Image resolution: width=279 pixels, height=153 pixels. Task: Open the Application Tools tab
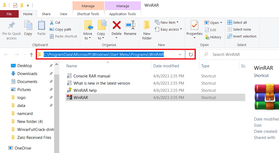pos(123,14)
